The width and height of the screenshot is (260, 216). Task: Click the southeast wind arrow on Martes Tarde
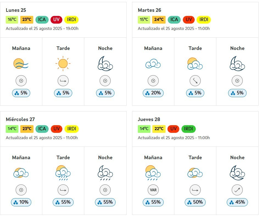[x=195, y=81]
